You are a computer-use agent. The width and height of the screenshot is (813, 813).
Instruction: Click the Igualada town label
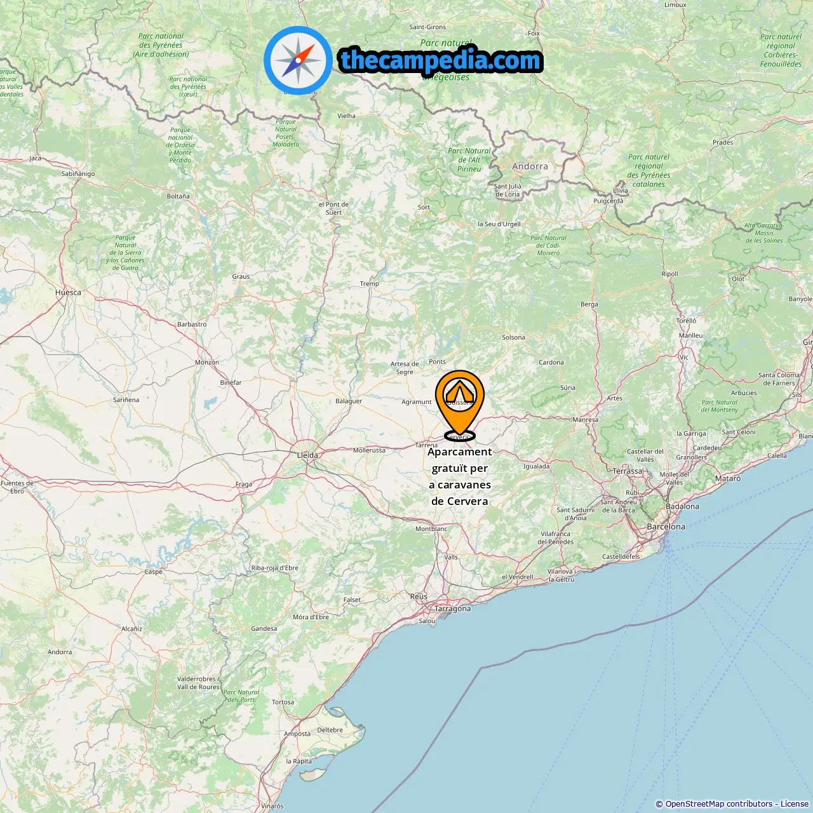(537, 466)
